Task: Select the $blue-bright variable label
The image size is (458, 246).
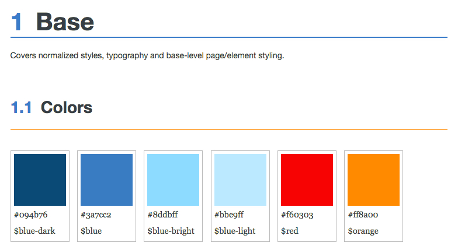Action: (x=171, y=231)
